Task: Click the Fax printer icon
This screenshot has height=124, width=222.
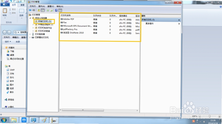Action: point(62,22)
